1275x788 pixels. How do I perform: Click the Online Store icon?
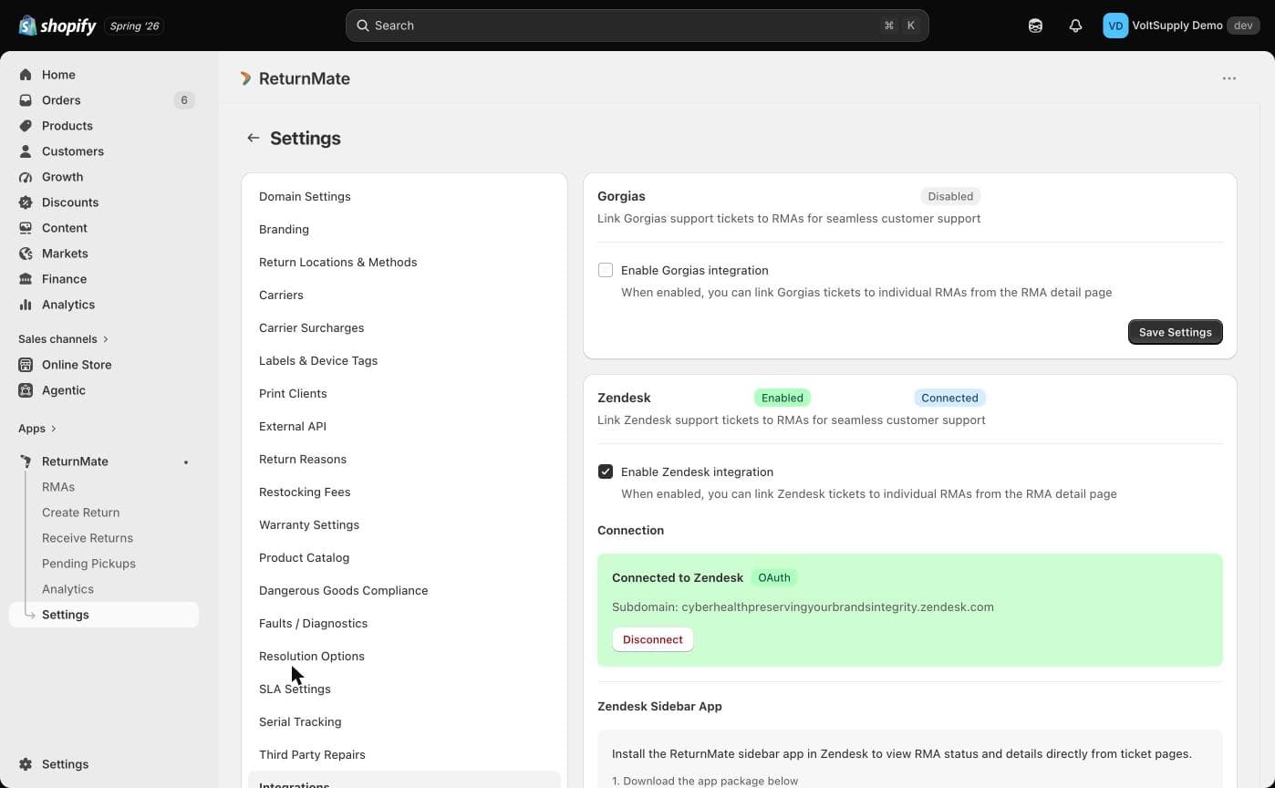(26, 365)
